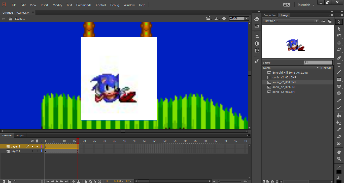Pick the Eraser tool
This screenshot has height=183, width=344.
339,137
